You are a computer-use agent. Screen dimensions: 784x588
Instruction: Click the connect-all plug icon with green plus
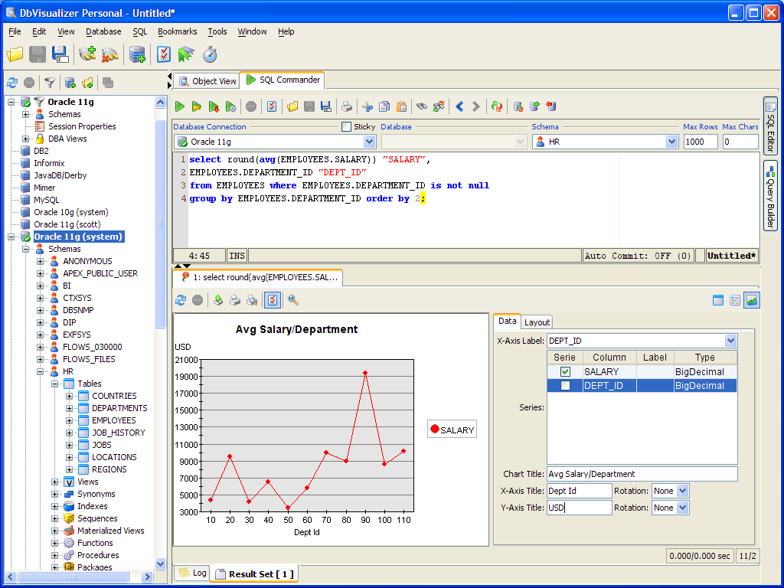[x=87, y=54]
